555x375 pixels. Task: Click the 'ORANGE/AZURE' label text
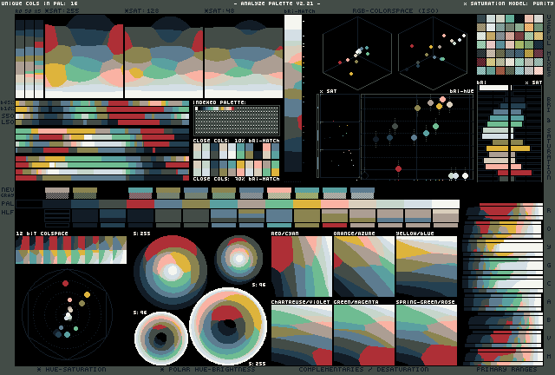click(355, 234)
